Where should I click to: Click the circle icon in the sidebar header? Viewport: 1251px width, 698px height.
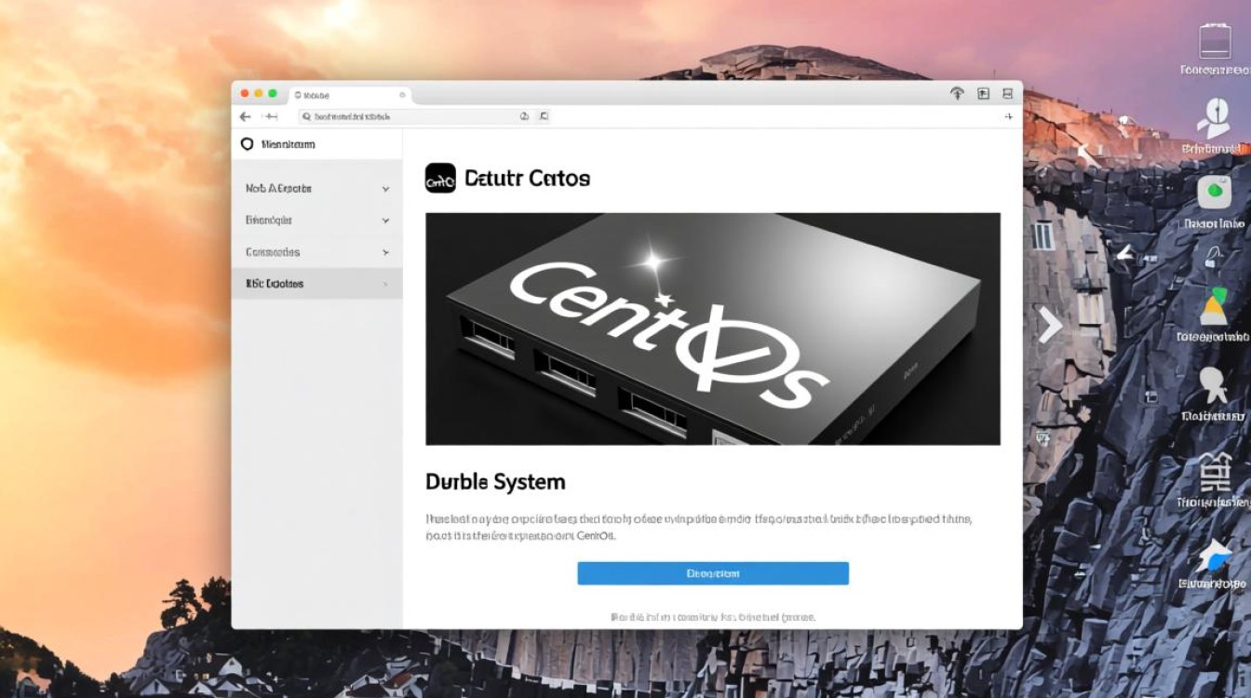click(x=247, y=144)
